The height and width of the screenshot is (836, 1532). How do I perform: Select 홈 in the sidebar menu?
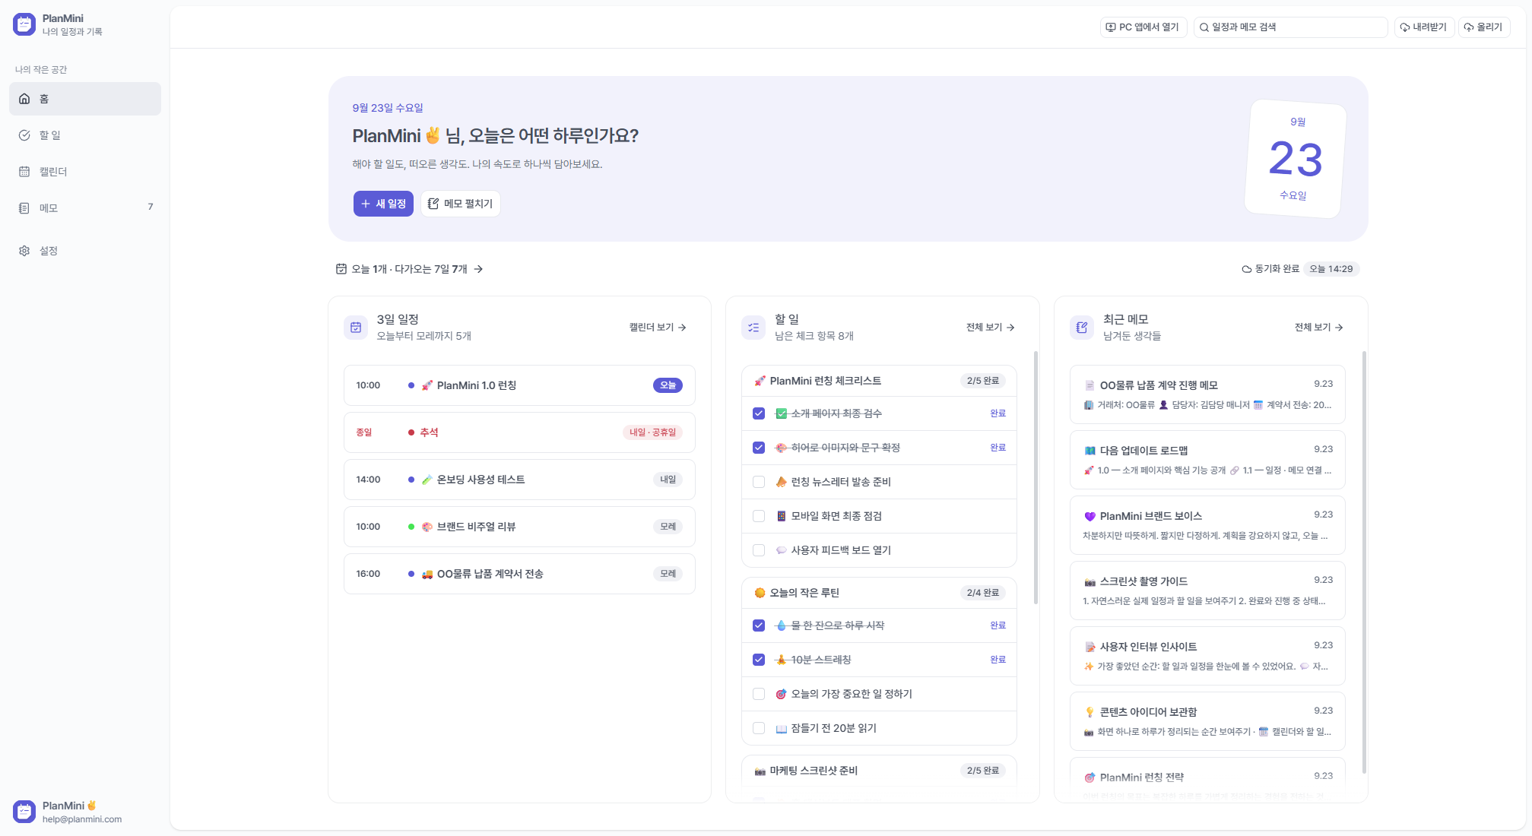[x=85, y=99]
